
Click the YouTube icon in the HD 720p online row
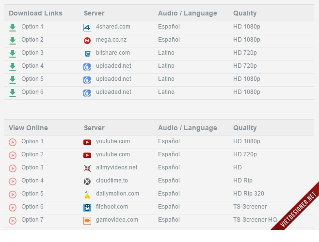pyautogui.click(x=87, y=155)
